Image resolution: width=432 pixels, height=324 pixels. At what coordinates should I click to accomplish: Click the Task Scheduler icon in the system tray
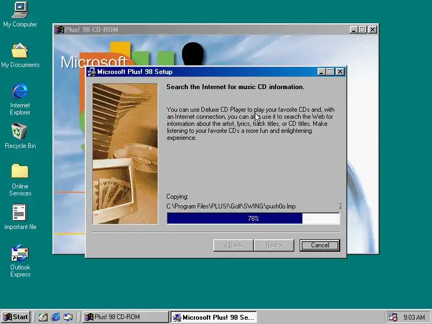393,317
